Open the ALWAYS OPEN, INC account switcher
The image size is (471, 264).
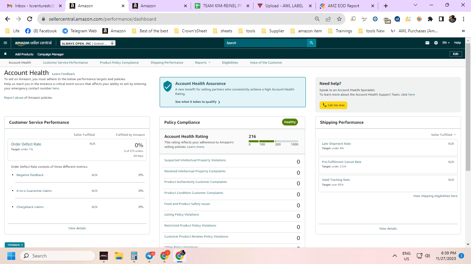coord(88,43)
